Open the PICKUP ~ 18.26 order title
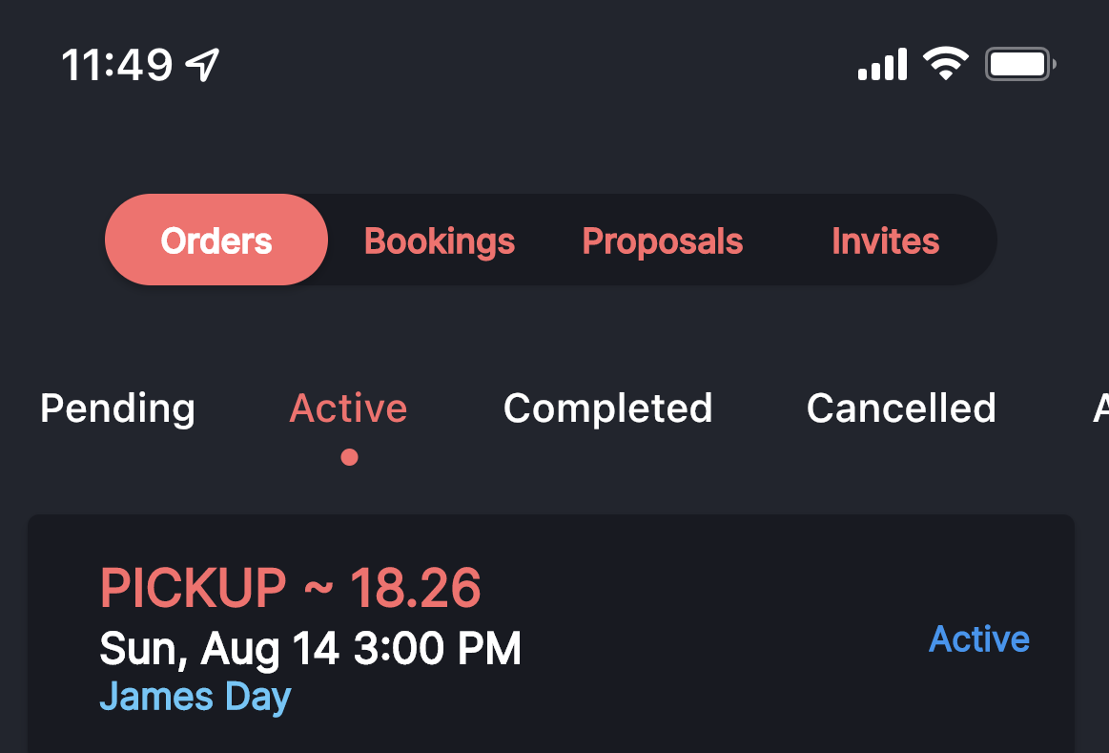Viewport: 1109px width, 753px height. 290,588
